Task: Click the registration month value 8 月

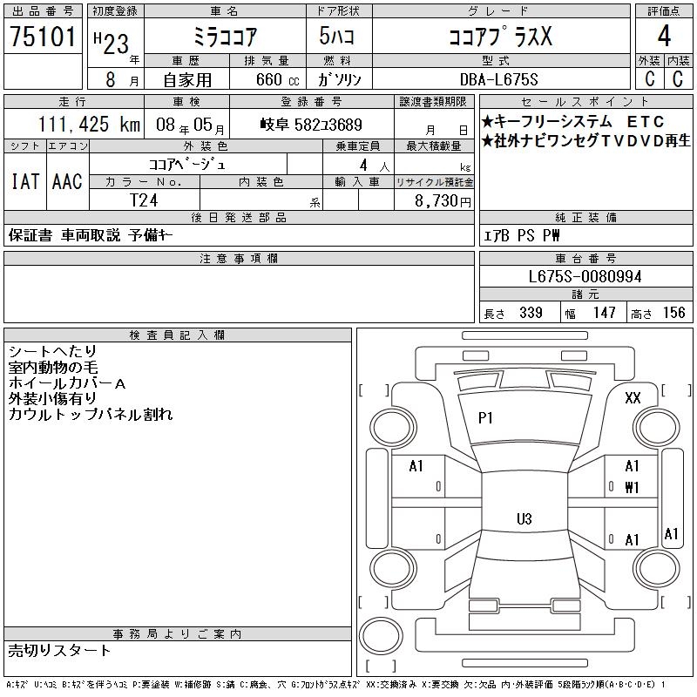Action: pos(122,79)
